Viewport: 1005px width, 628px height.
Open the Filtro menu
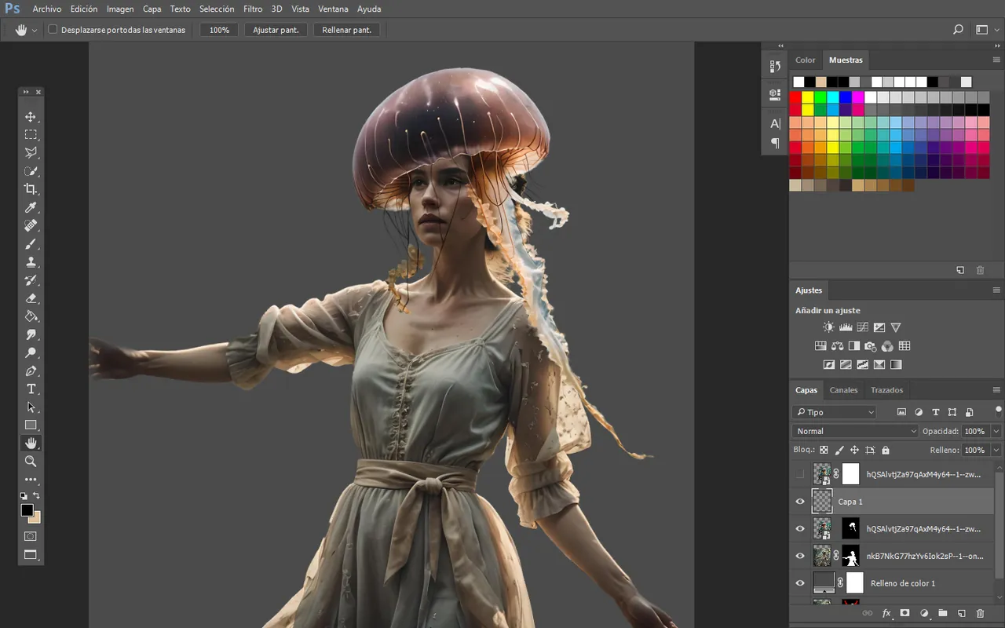[253, 9]
